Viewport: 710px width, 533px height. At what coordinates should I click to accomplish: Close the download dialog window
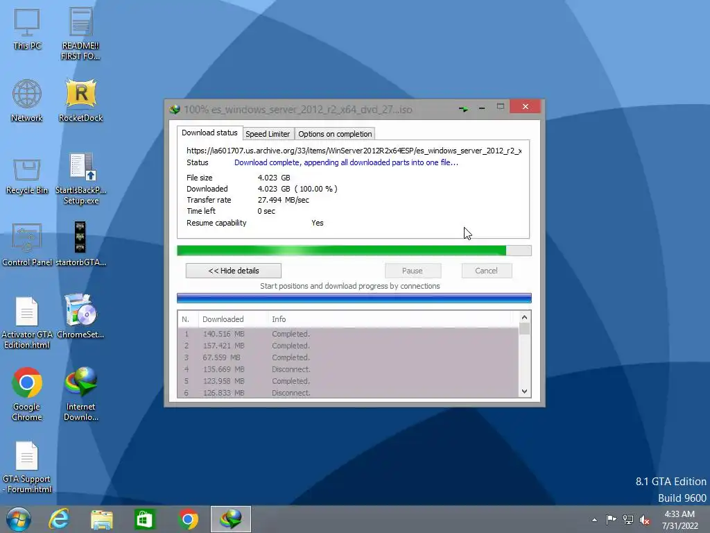pos(526,106)
